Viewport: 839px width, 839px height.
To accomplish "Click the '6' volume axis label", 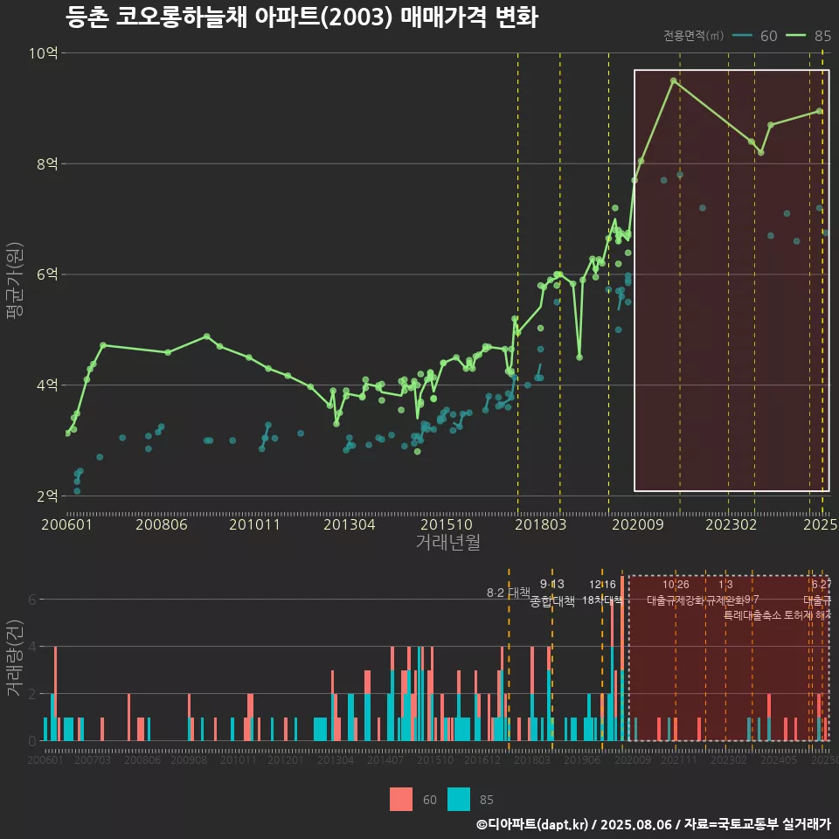I will click(x=32, y=600).
